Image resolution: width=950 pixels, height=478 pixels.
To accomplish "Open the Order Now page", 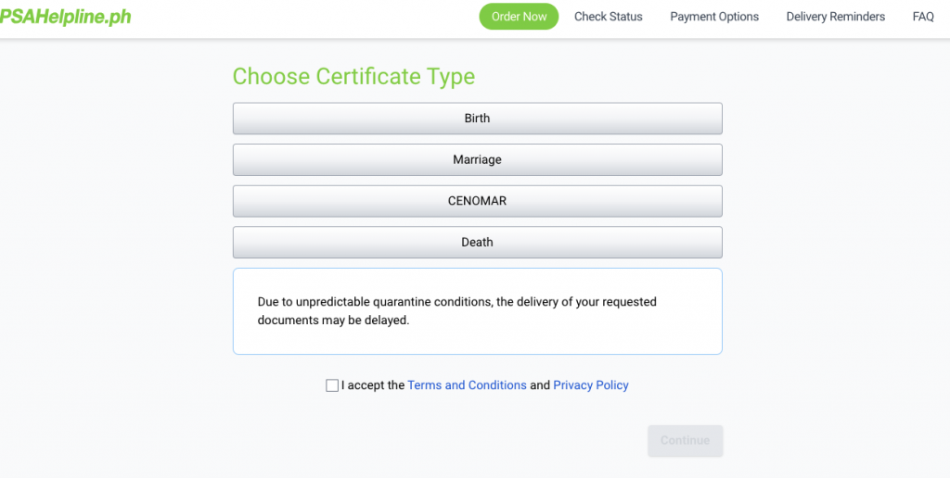I will [x=519, y=17].
